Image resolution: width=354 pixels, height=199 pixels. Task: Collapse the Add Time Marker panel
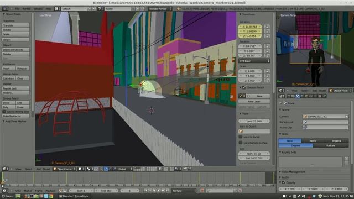click(x=4, y=122)
